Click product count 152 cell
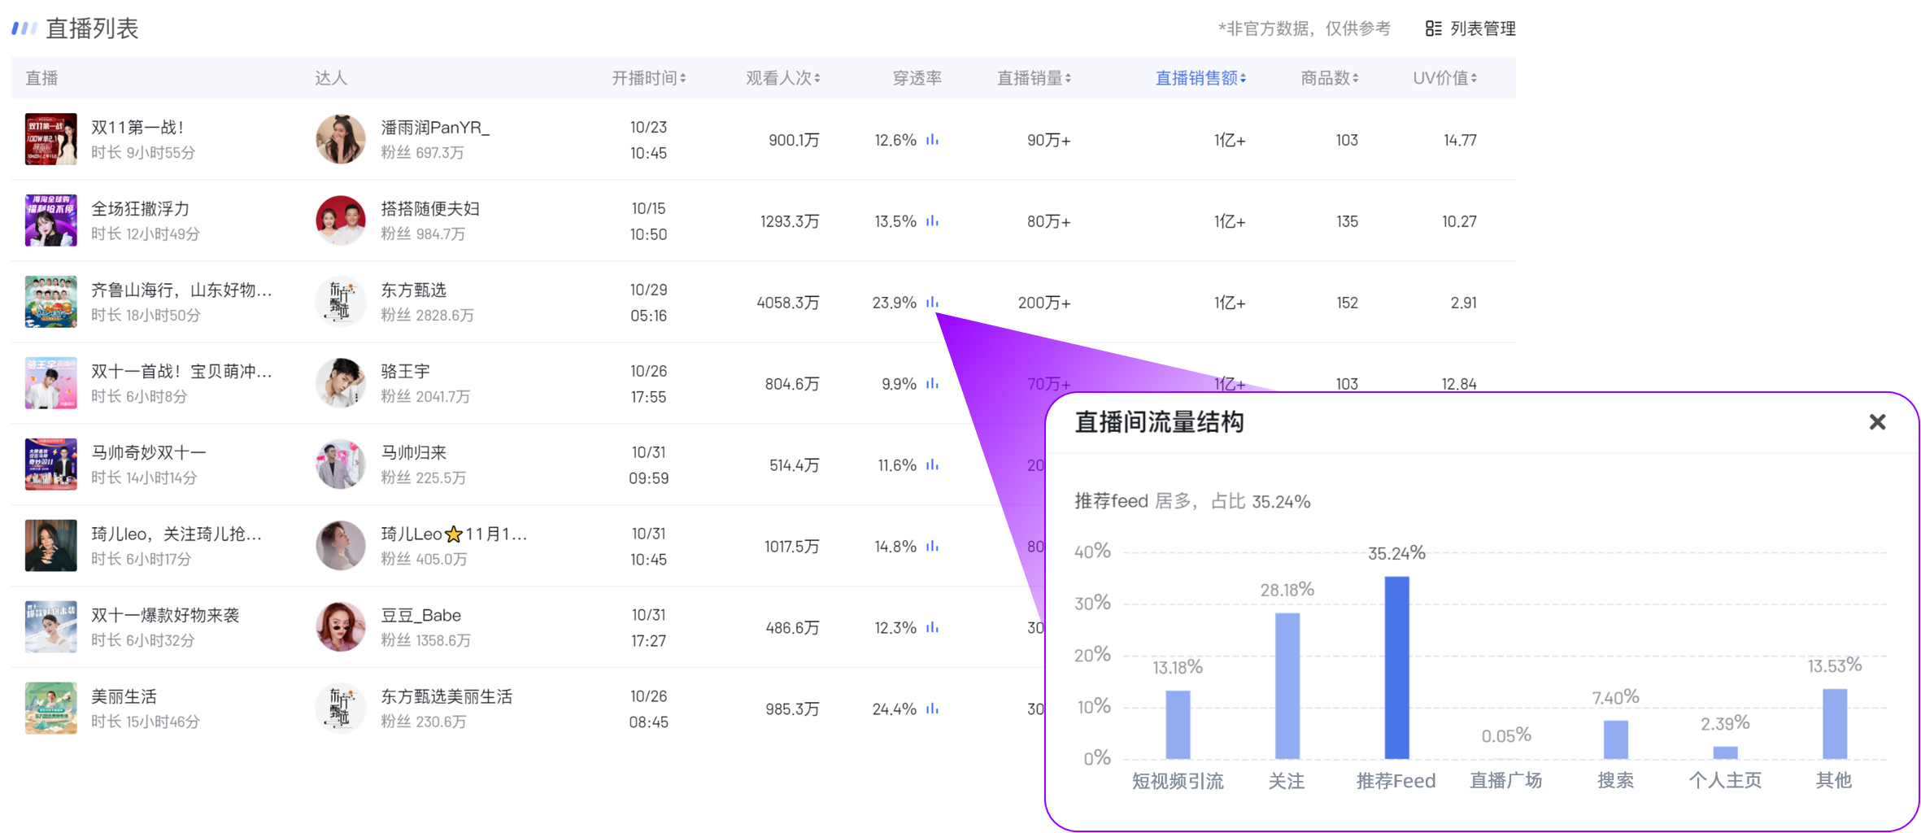Screen dimensions: 1921x833 point(1347,303)
